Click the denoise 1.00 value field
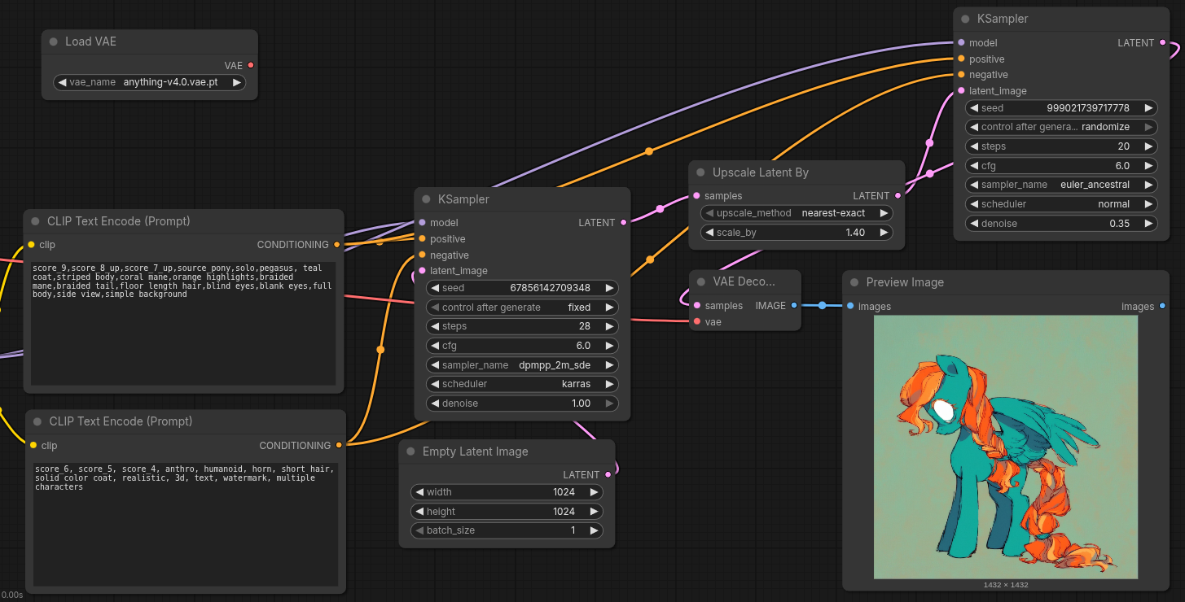This screenshot has height=602, width=1185. [x=522, y=404]
